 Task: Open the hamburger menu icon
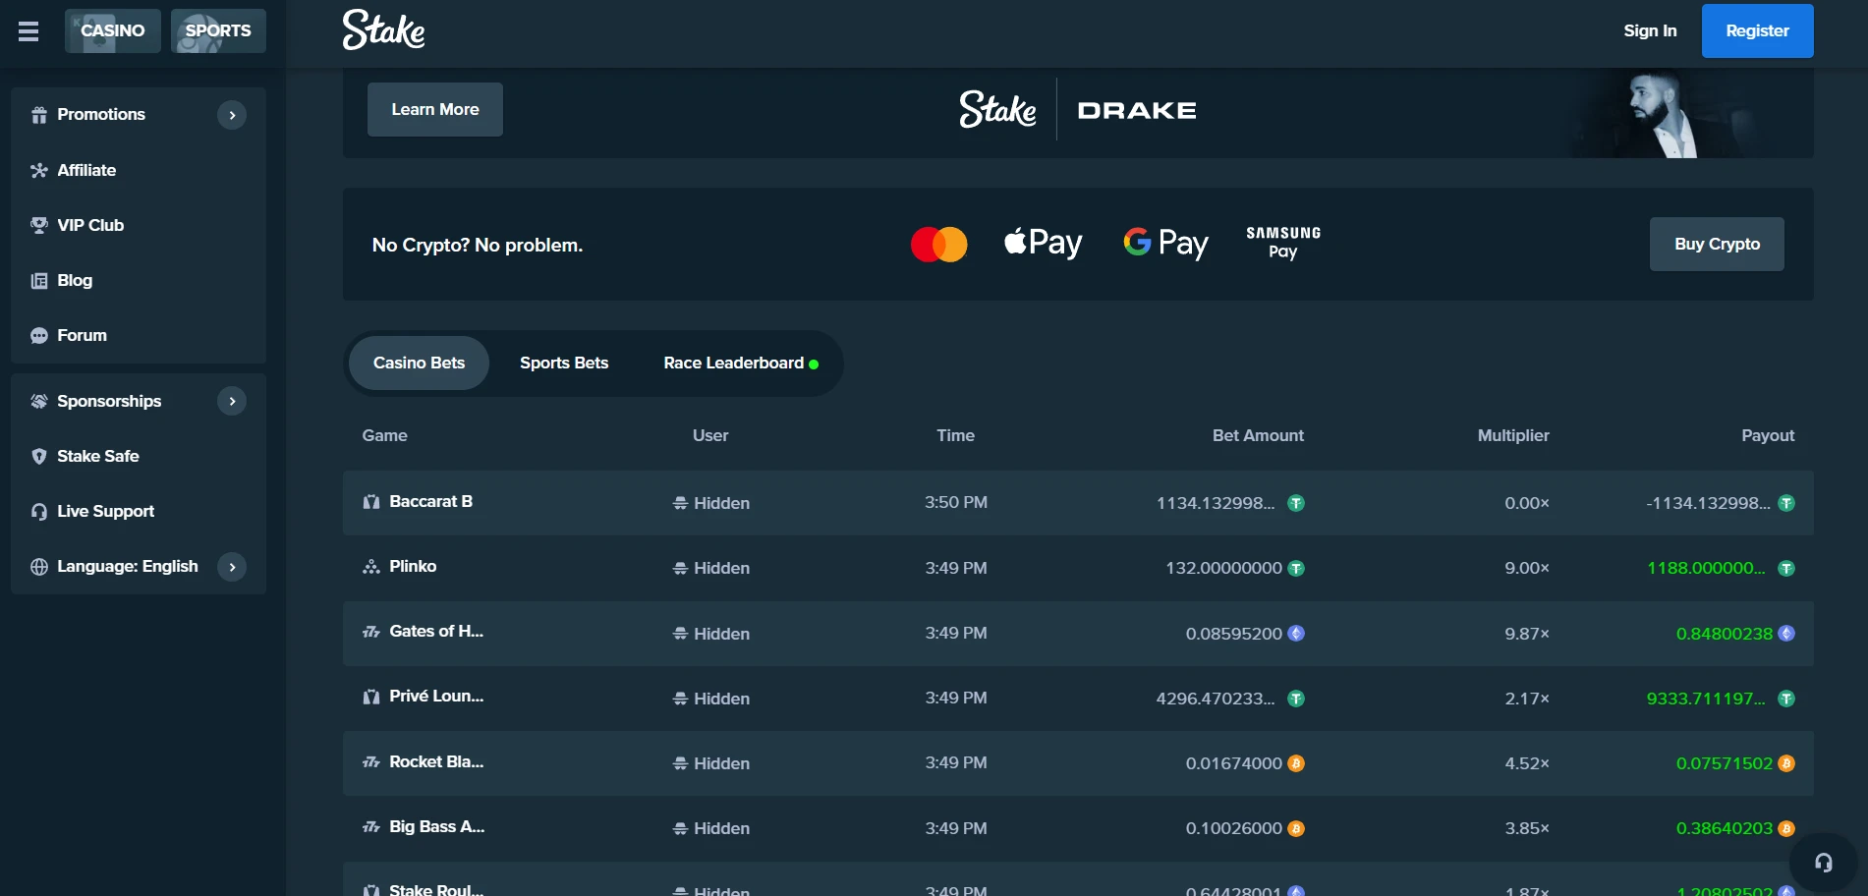pos(28,31)
